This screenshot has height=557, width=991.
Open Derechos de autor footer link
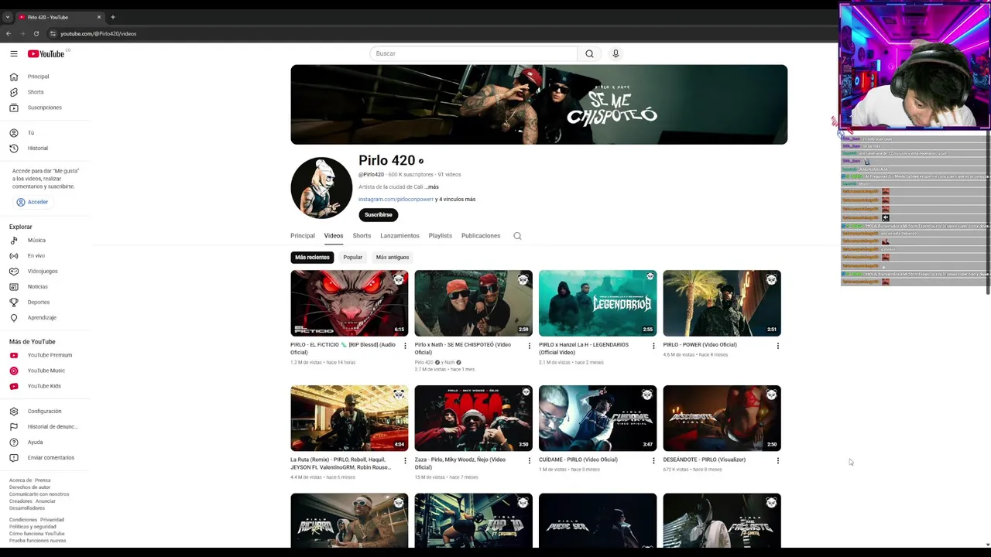point(29,487)
